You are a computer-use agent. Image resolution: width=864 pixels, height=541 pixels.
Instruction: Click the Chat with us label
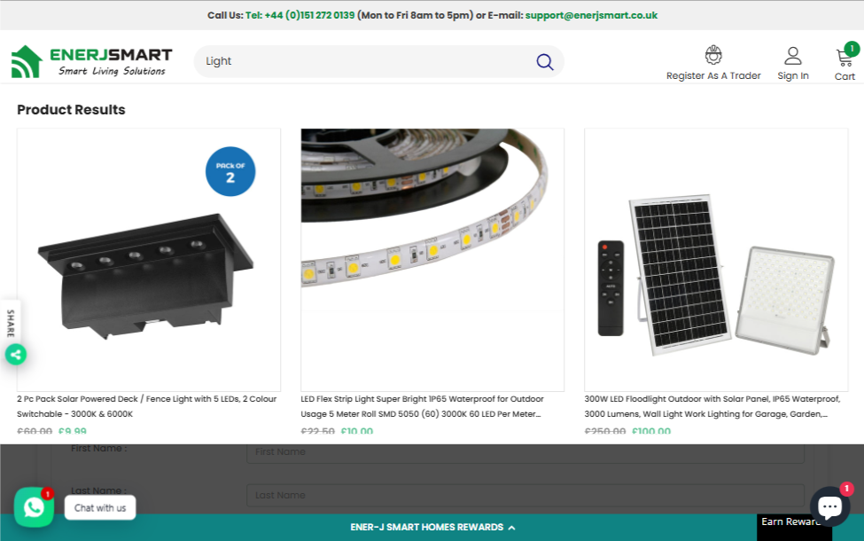[100, 508]
